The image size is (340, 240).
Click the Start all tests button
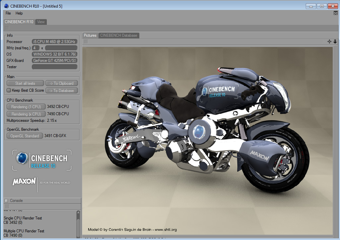25,83
